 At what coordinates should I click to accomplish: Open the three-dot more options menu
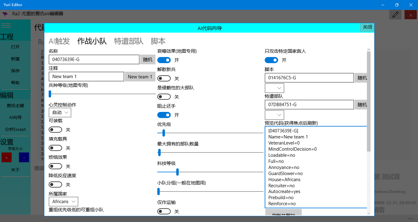410,219
